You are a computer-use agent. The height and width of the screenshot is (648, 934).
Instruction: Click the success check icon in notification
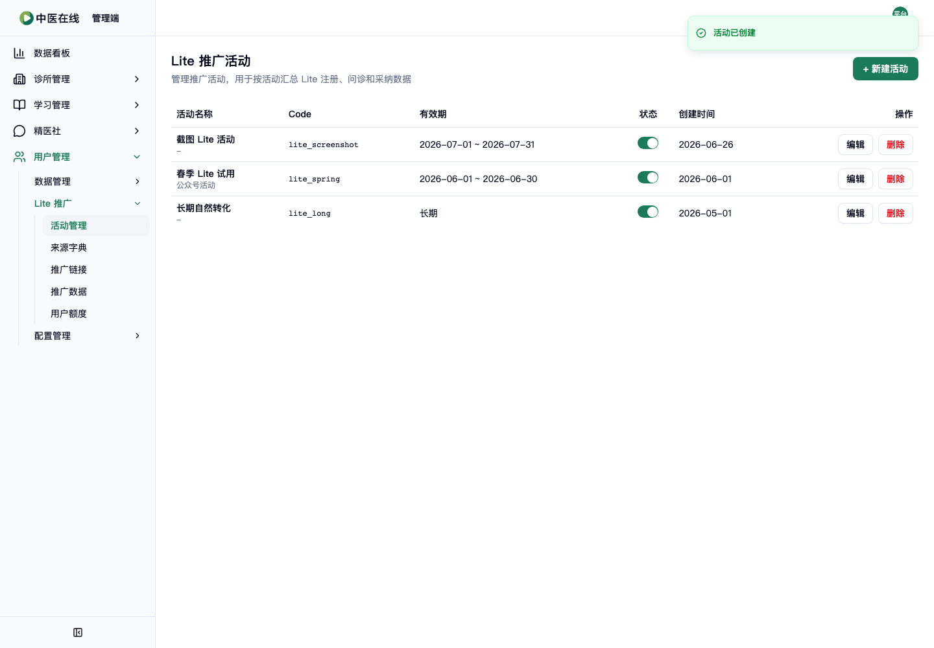click(701, 33)
